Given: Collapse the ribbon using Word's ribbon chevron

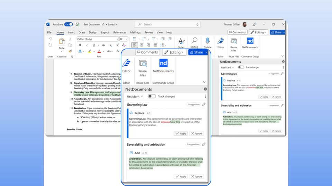Looking at the screenshot, I should point(283,56).
